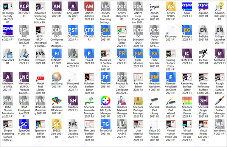The image size is (227, 147).
Task: Launch SpaceClaim 2021 R1
Action: coord(24,124)
